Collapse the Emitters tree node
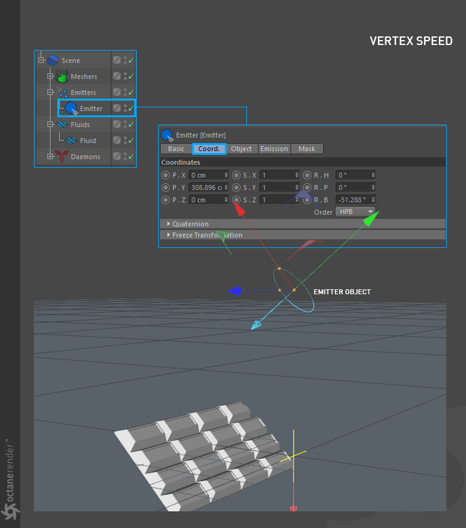 coord(50,93)
